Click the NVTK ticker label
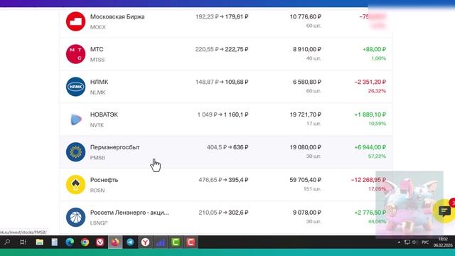Screen dimensions: 455x256 (97, 125)
